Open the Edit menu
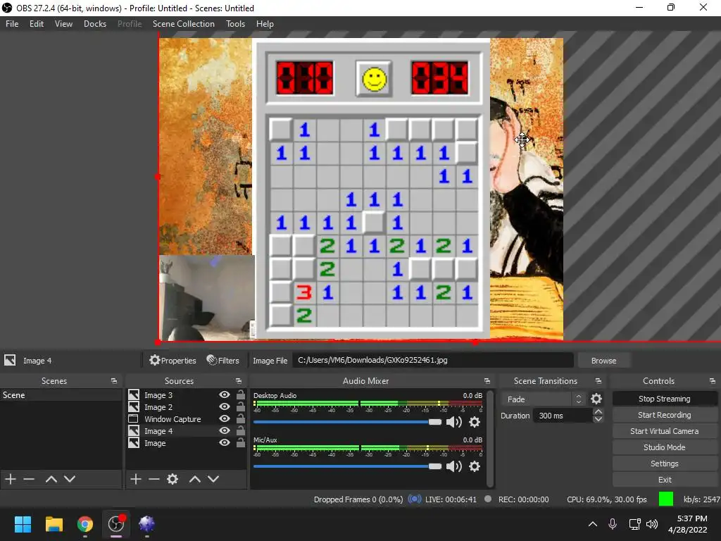Screen dimensions: 721x541 (x=37, y=24)
